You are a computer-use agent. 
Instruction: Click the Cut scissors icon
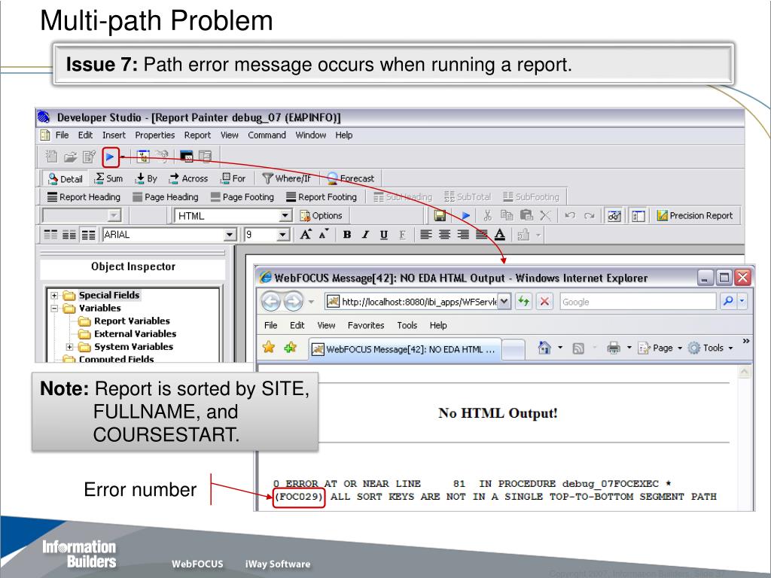(x=487, y=215)
